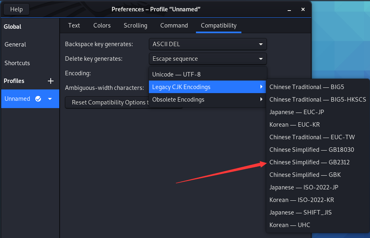370x238 pixels.
Task: Open the Scrolling tab
Action: (136, 25)
